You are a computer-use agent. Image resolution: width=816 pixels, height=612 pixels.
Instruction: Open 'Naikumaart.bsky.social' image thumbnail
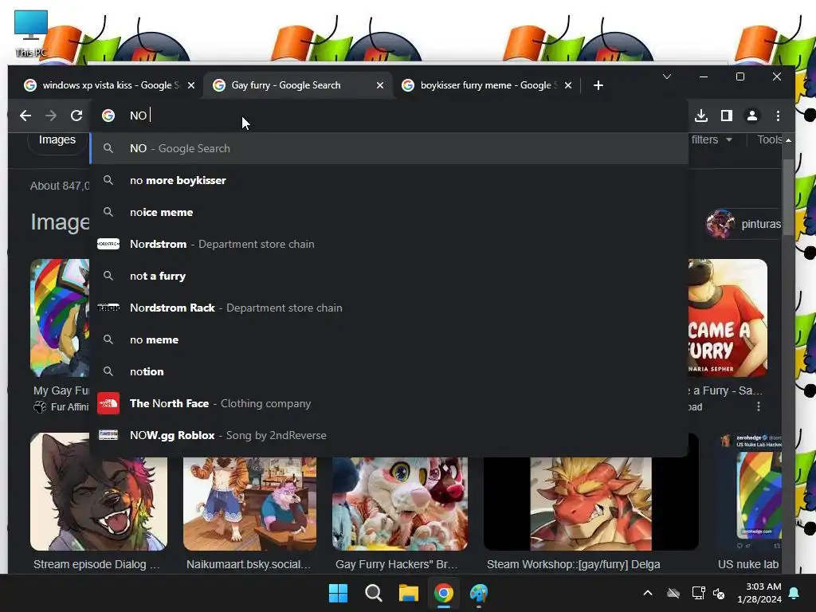point(249,504)
